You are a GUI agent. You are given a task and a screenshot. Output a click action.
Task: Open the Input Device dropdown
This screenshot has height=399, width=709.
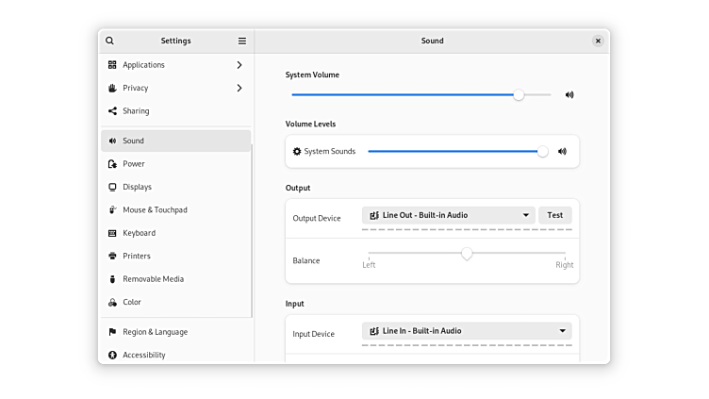[x=467, y=331]
